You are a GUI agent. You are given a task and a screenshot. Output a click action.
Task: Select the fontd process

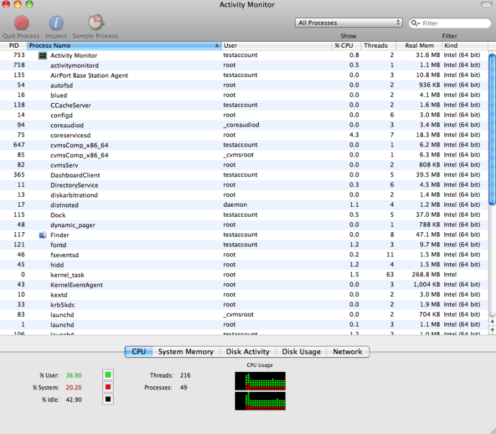(244, 245)
